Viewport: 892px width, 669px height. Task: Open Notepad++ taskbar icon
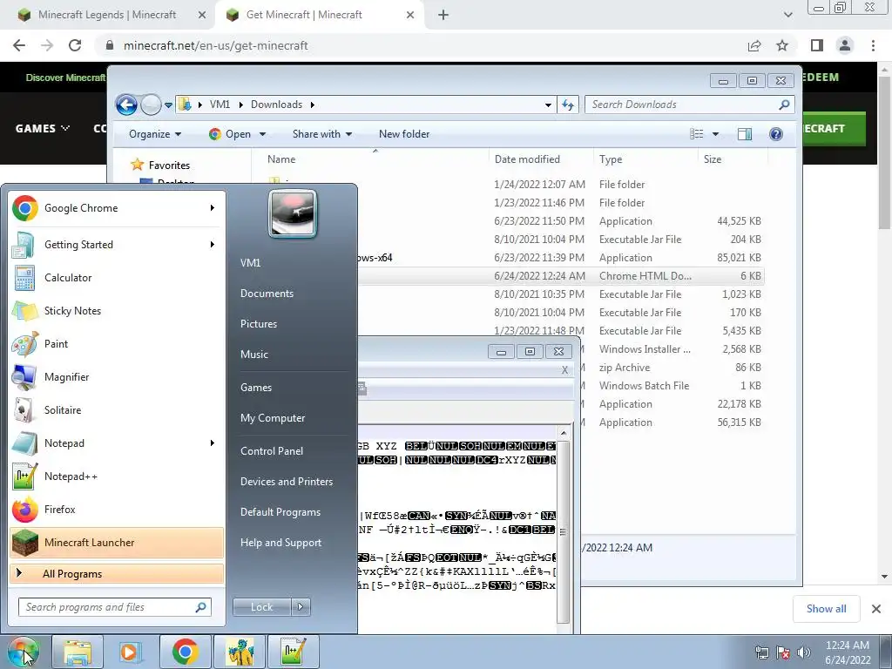click(293, 652)
